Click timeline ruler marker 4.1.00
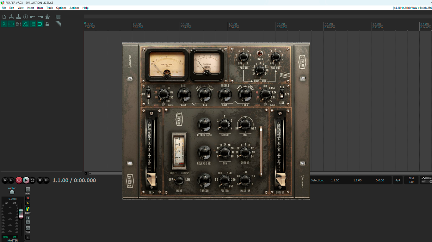Screen dimensions: 432x242 [x=233, y=24]
